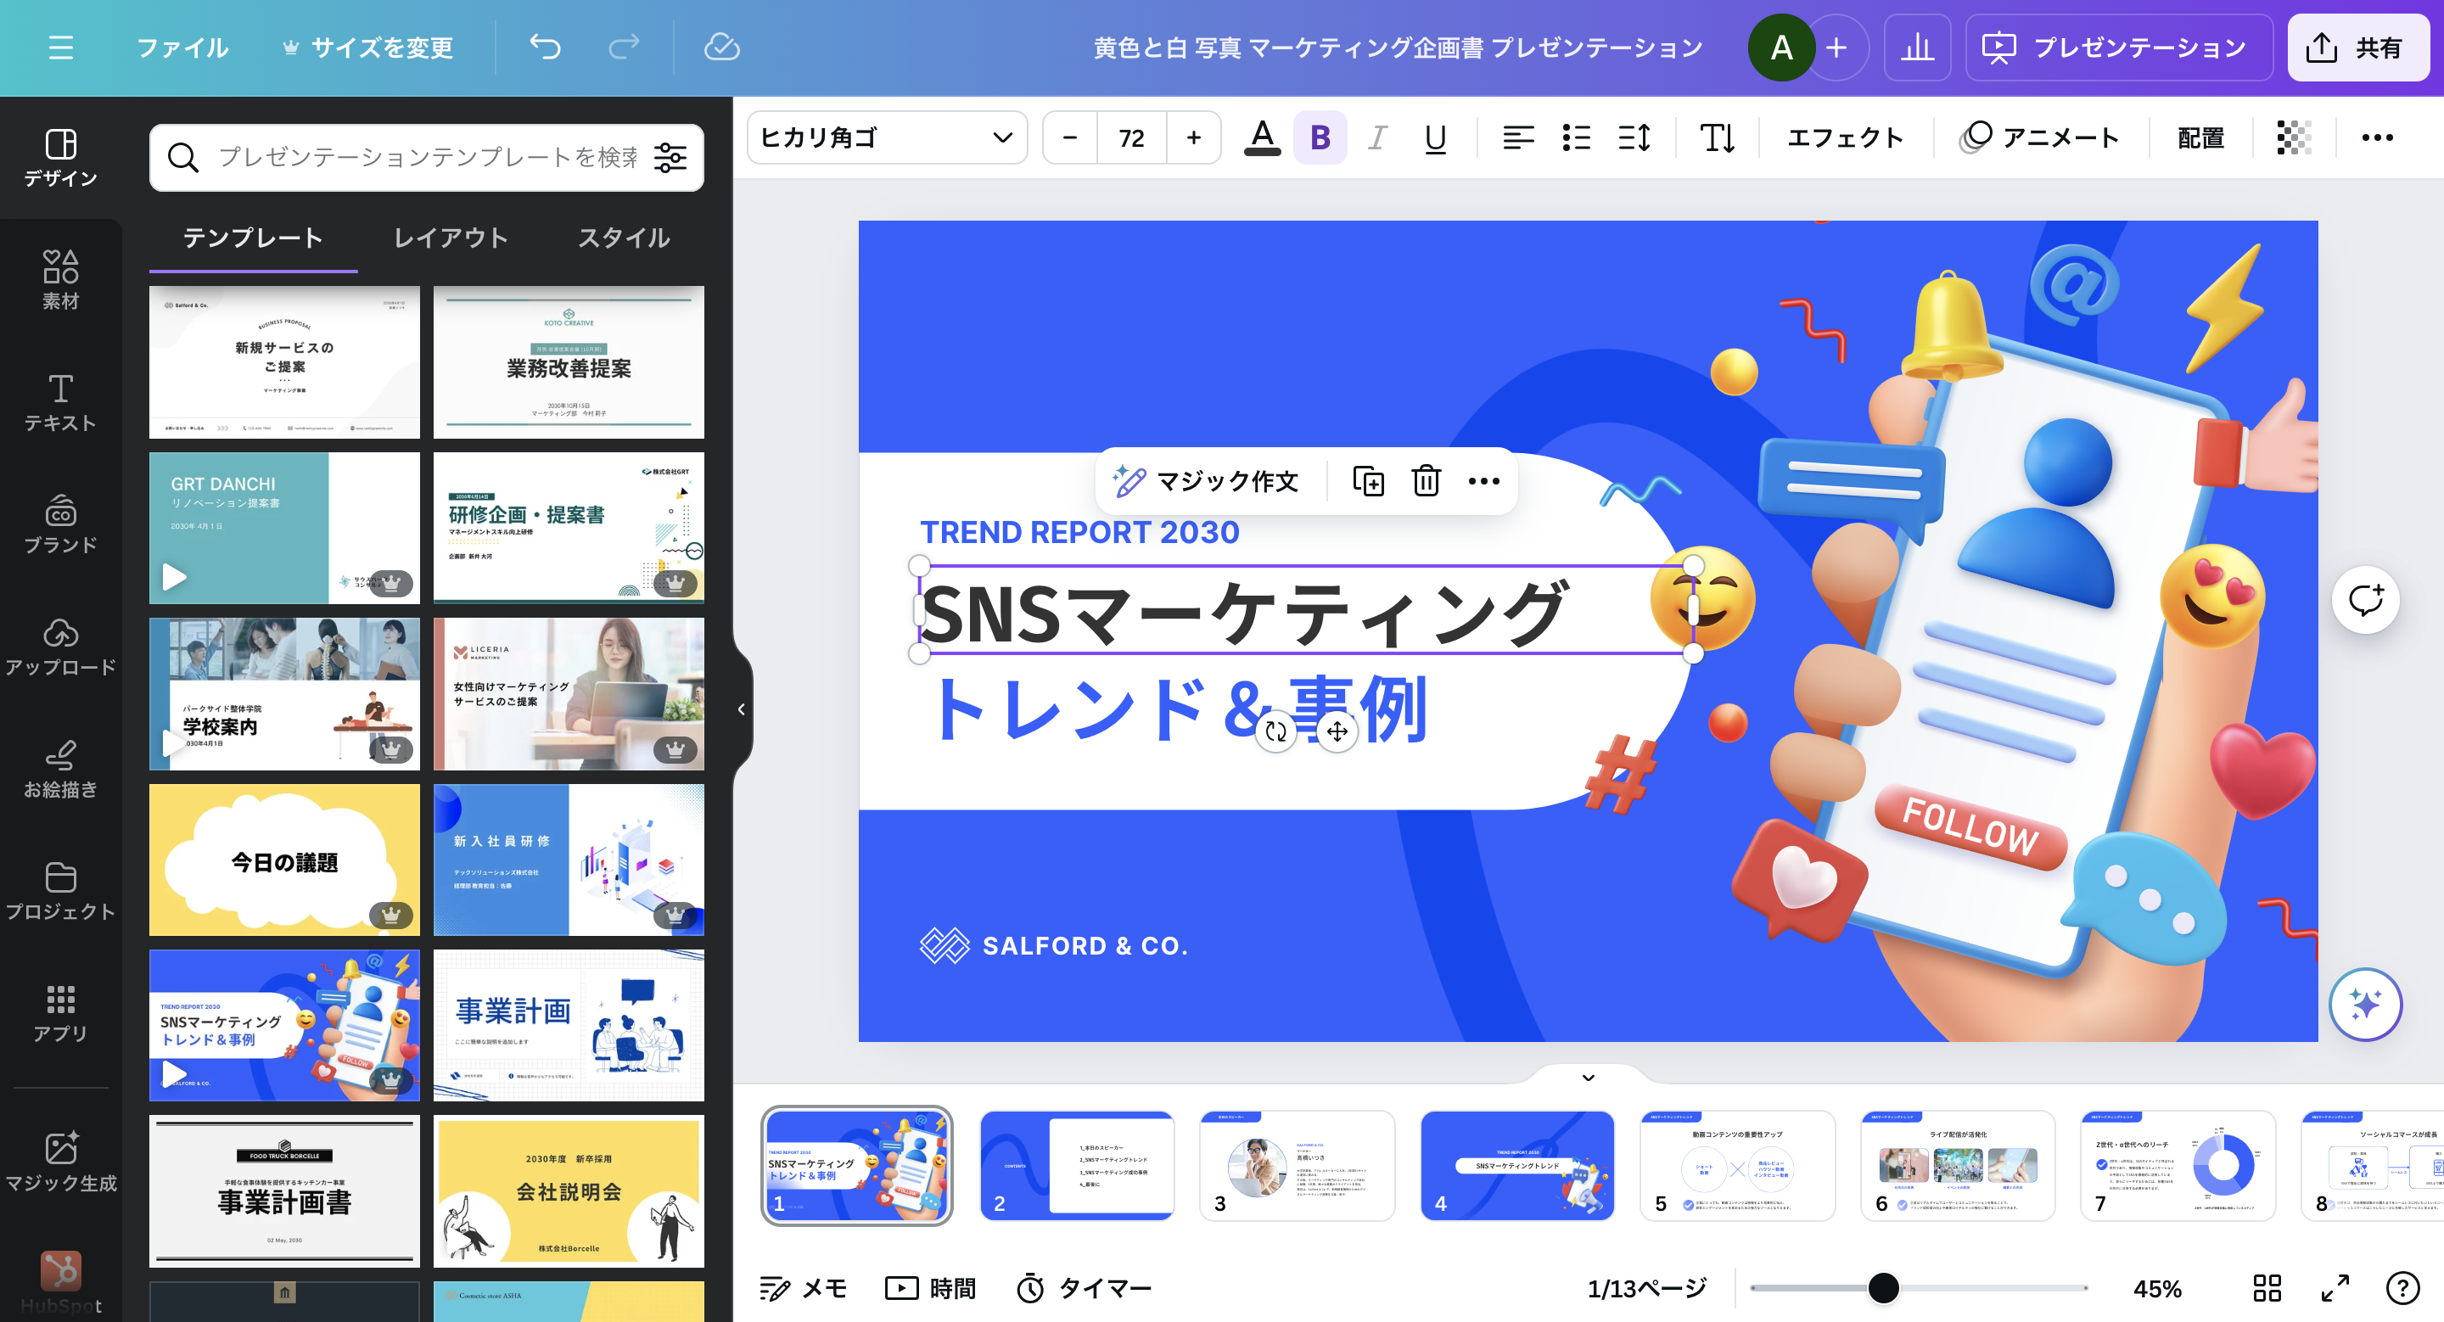Switch to the テンプレート tab

[252, 237]
